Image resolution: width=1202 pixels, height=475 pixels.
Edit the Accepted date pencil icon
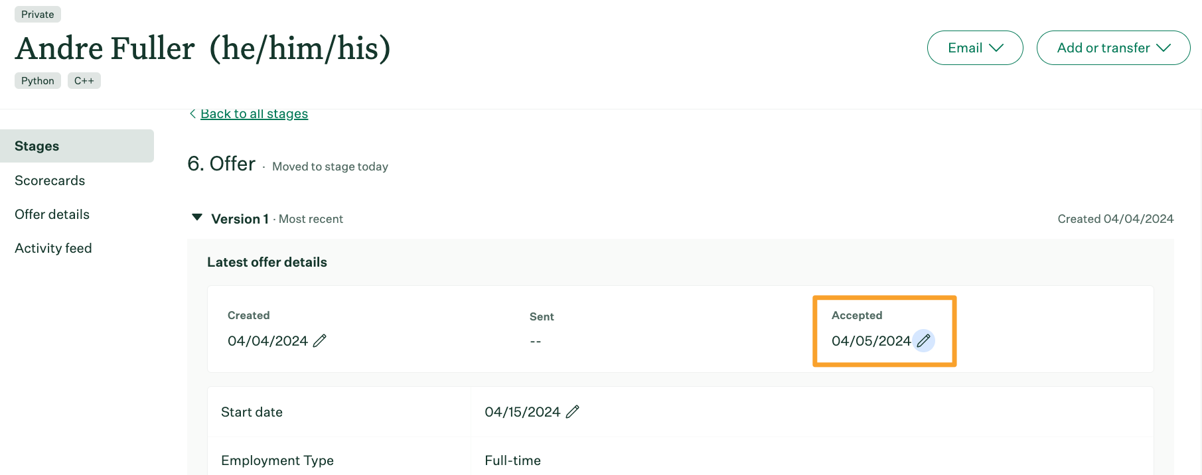pyautogui.click(x=923, y=340)
